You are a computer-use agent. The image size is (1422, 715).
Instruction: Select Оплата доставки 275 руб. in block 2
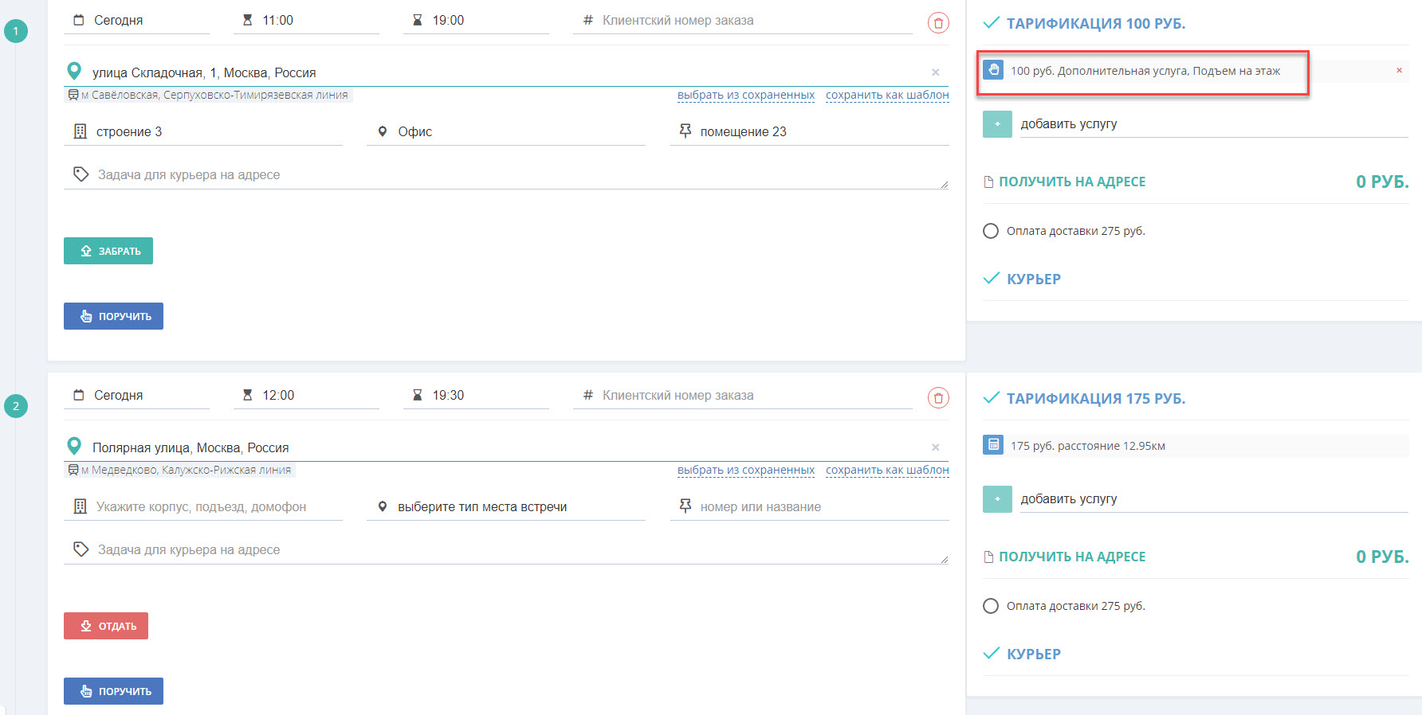tap(991, 606)
